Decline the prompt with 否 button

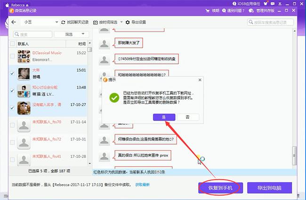tap(188, 117)
